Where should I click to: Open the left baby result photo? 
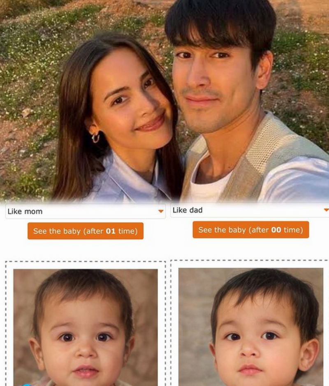(x=86, y=327)
